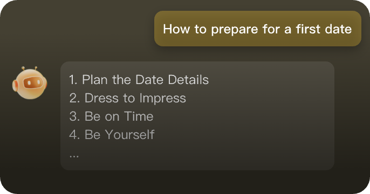
Task: Click the 'Dress to Impress' line
Action: coord(128,98)
